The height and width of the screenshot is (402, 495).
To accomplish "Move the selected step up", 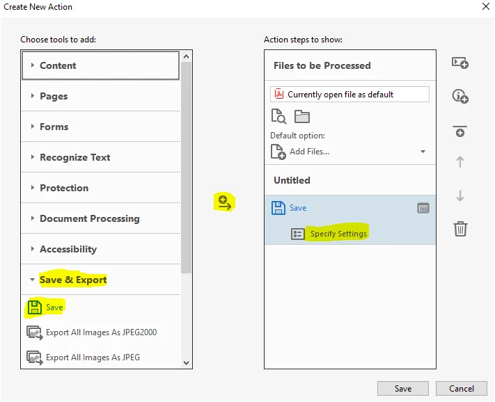I will click(x=460, y=162).
